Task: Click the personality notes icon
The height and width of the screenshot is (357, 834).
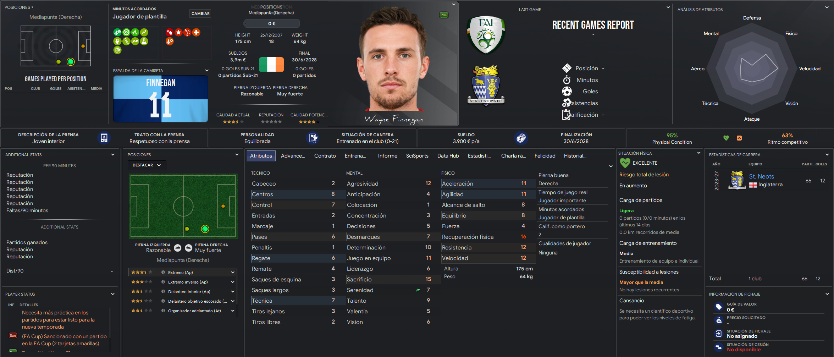Action: [313, 138]
